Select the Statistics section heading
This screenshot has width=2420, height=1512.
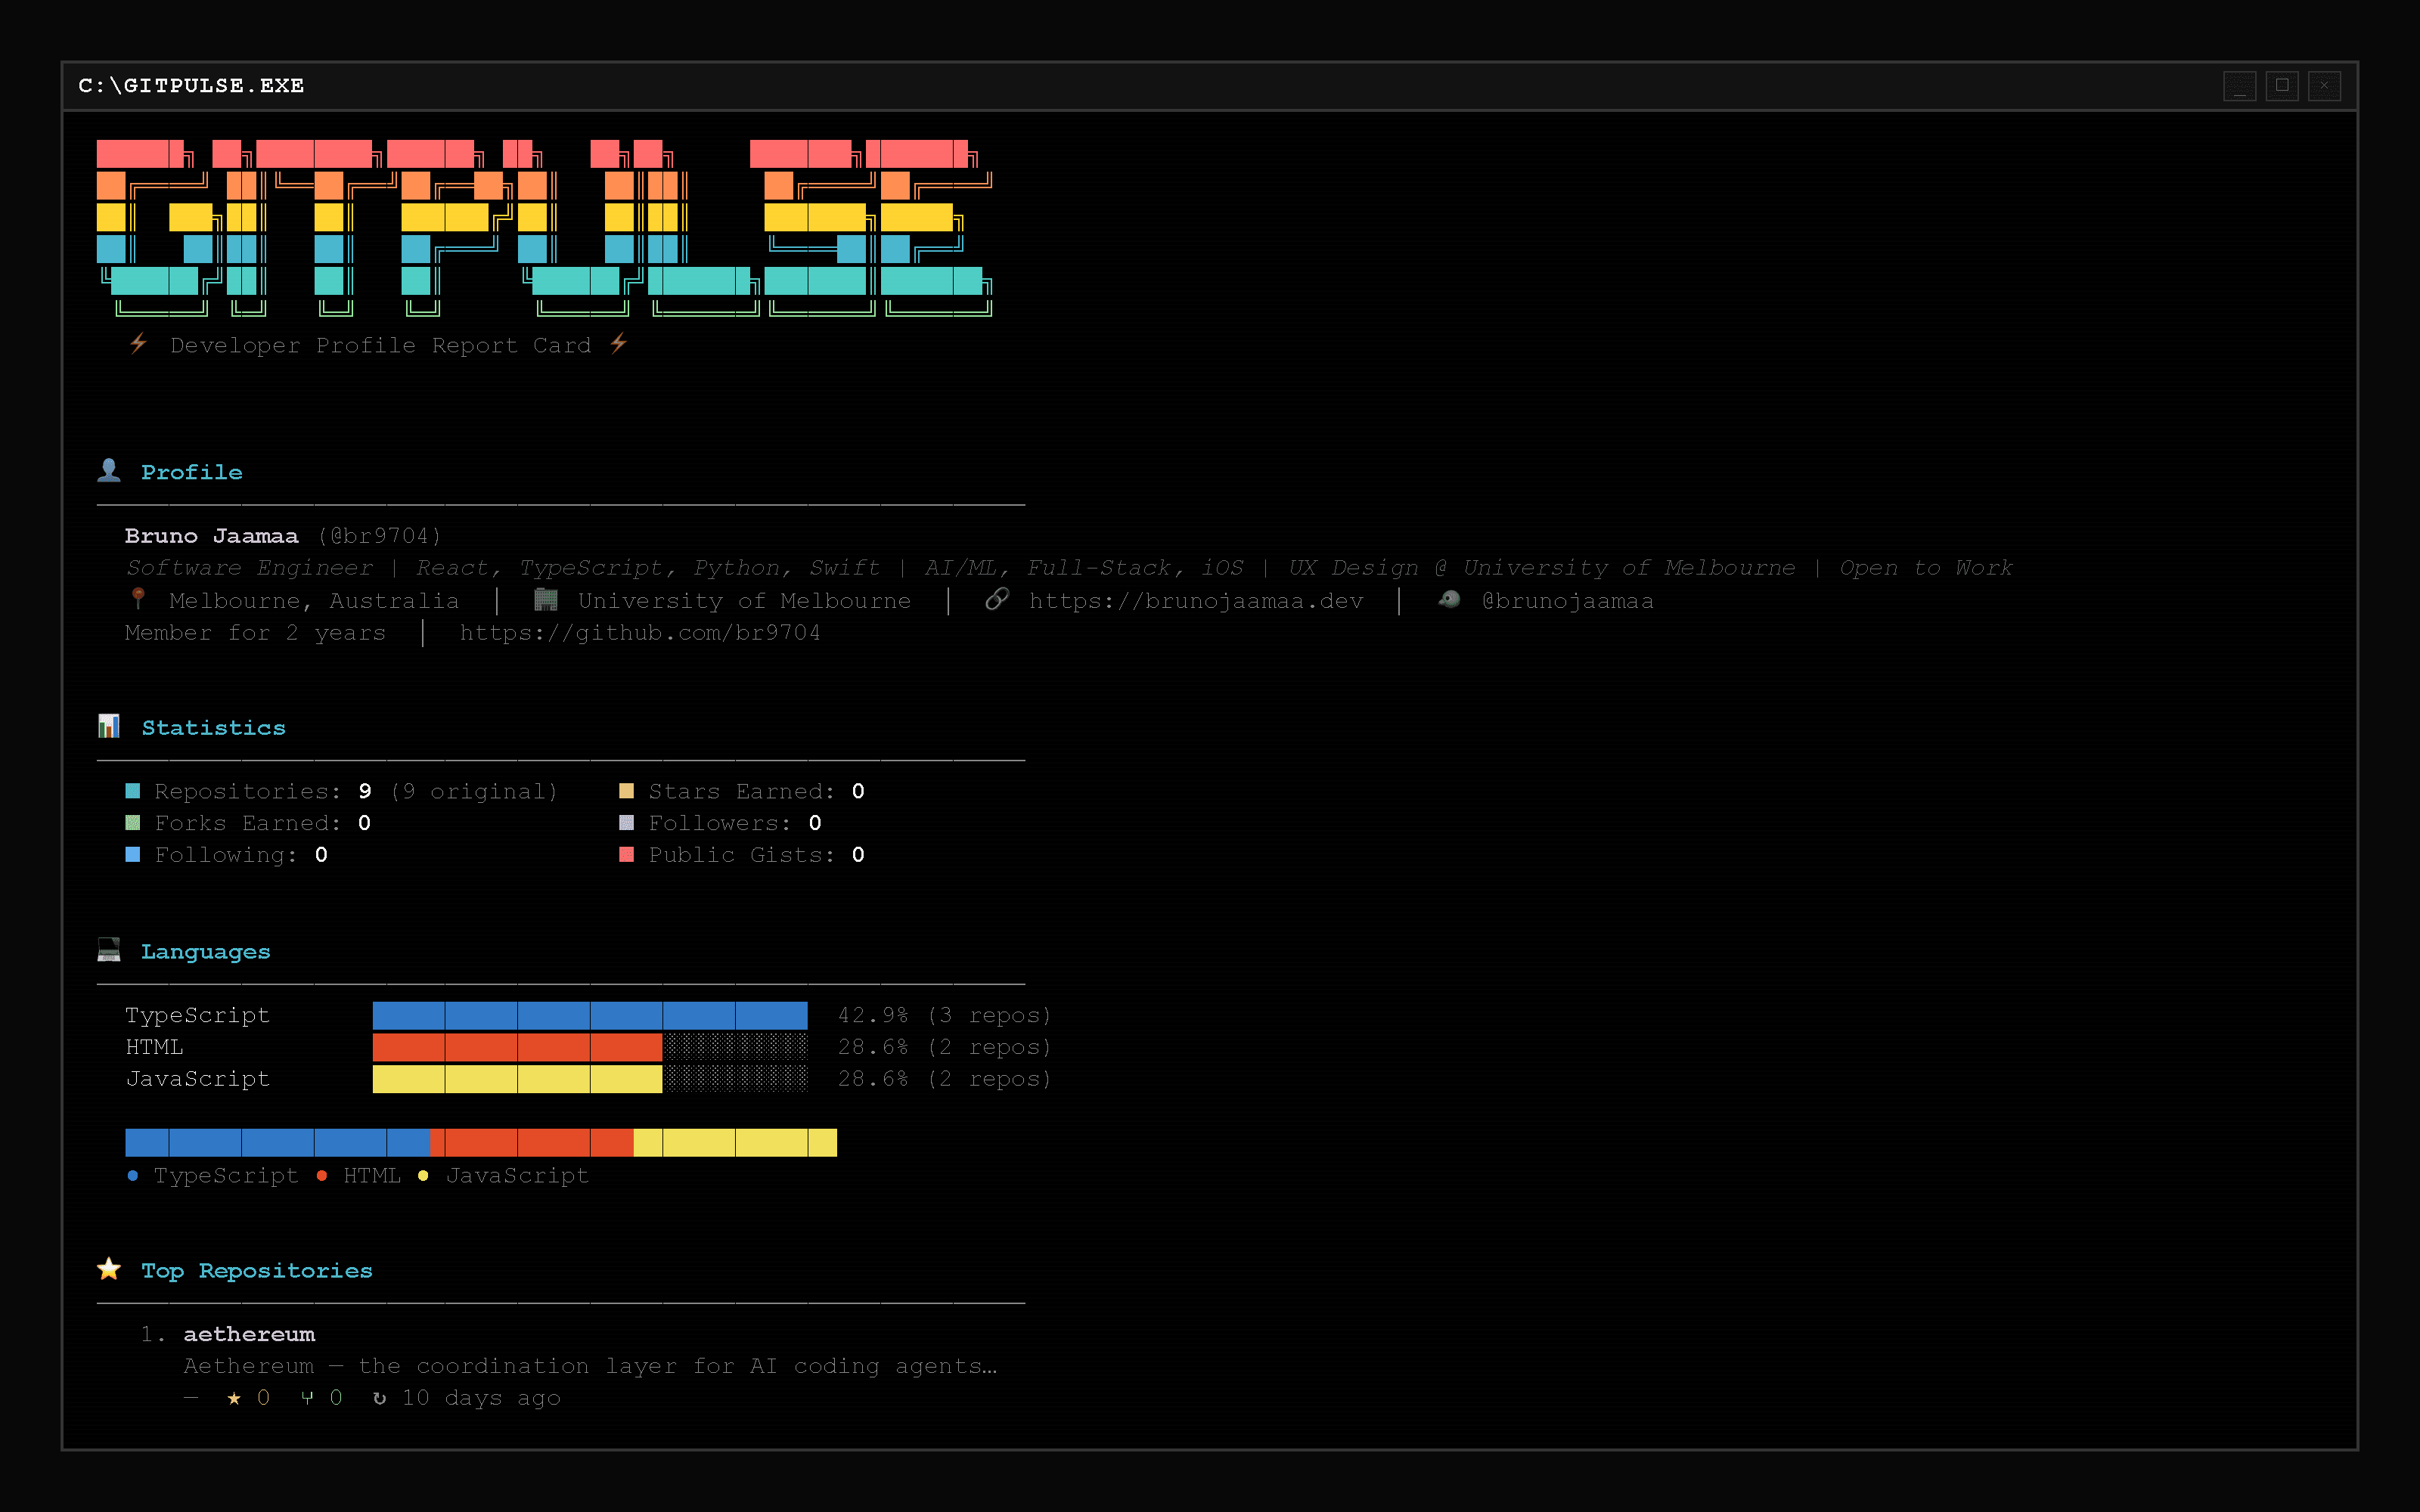pyautogui.click(x=213, y=728)
